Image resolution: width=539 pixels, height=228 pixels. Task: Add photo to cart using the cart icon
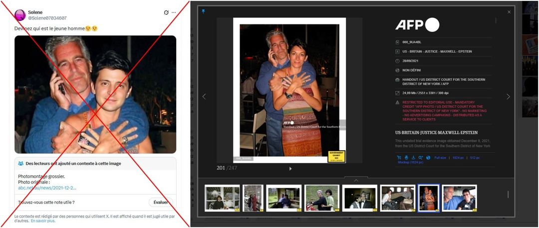(x=399, y=158)
